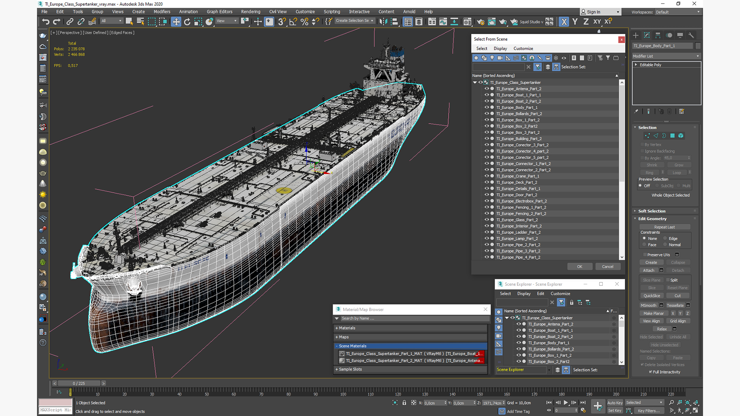Enable the Preserve UVs checkbox
The height and width of the screenshot is (416, 740).
click(644, 255)
